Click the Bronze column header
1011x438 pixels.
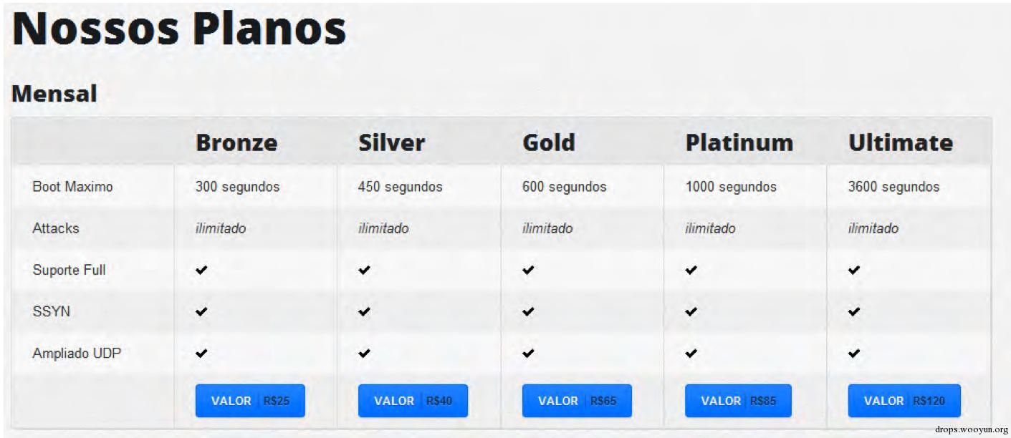(x=236, y=142)
